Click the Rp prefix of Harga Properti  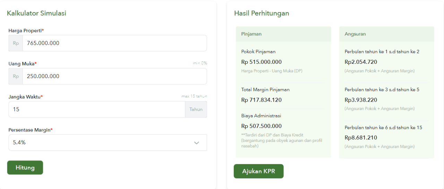click(x=16, y=43)
